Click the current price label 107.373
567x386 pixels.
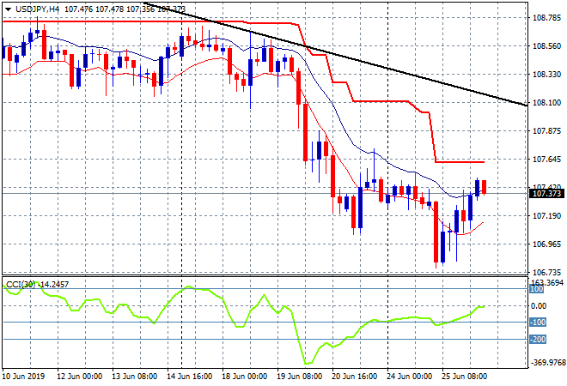point(547,194)
